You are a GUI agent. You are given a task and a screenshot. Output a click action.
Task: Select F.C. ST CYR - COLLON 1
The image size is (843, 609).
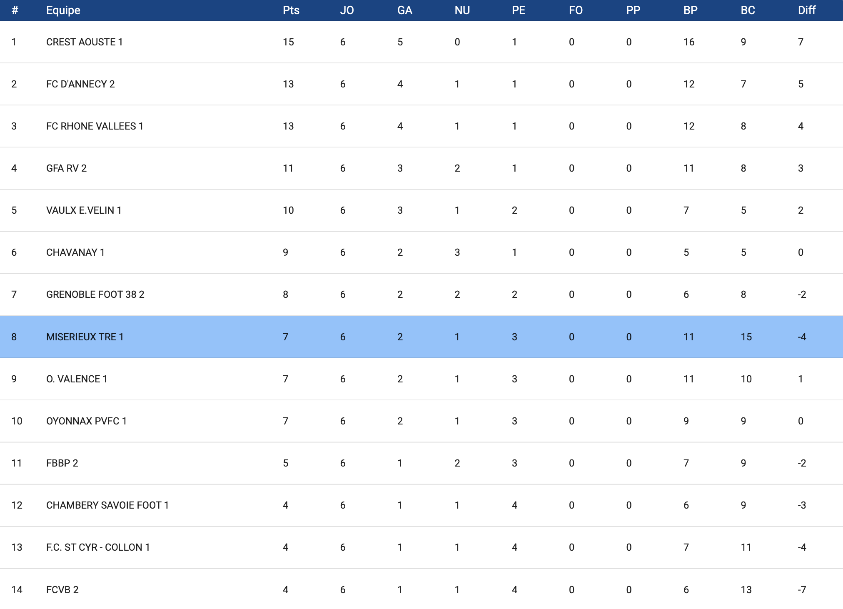coord(98,547)
